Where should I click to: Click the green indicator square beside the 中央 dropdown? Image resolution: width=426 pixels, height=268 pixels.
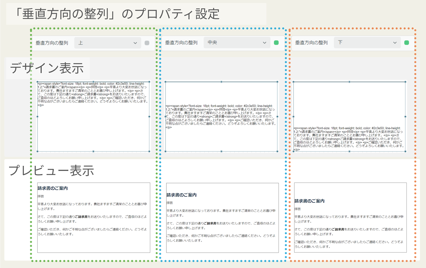(x=276, y=42)
